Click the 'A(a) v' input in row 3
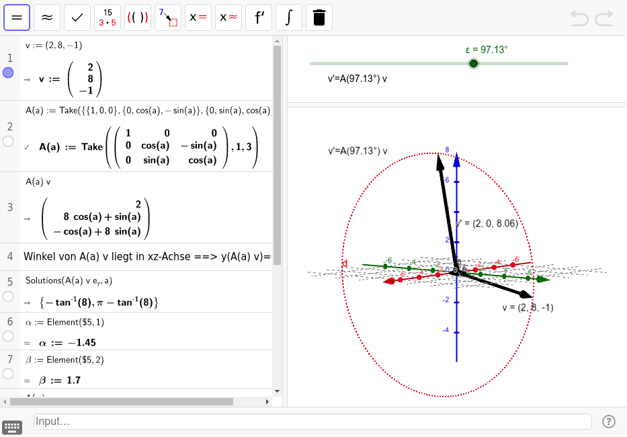 (x=38, y=182)
